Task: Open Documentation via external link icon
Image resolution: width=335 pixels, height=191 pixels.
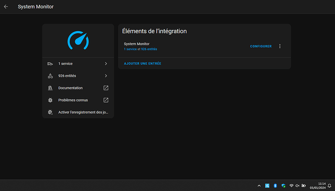Action: pyautogui.click(x=106, y=88)
